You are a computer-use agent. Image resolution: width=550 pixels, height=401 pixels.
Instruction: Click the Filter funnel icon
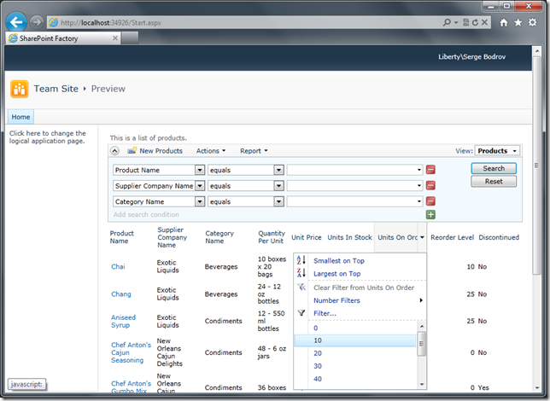point(301,312)
